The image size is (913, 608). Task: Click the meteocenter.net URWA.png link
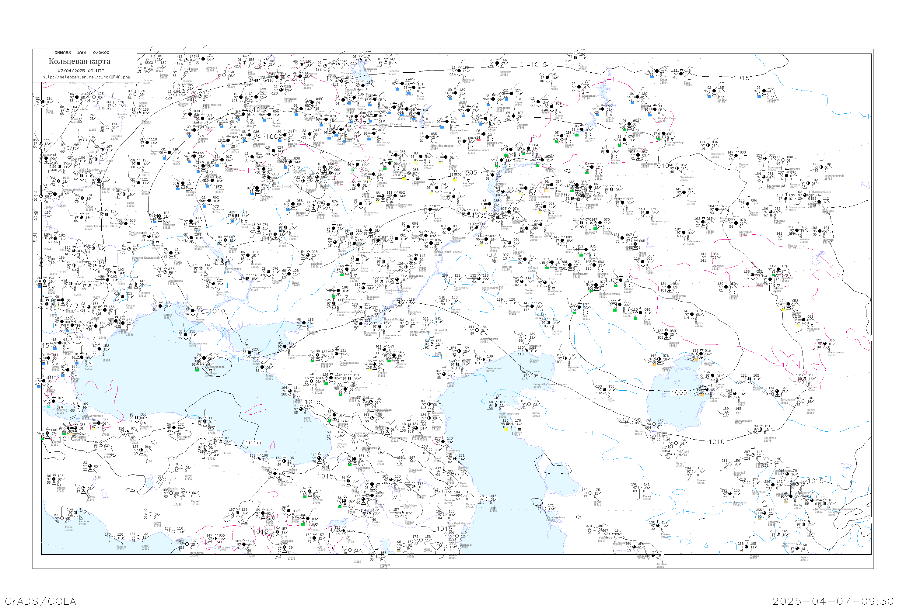[x=86, y=77]
